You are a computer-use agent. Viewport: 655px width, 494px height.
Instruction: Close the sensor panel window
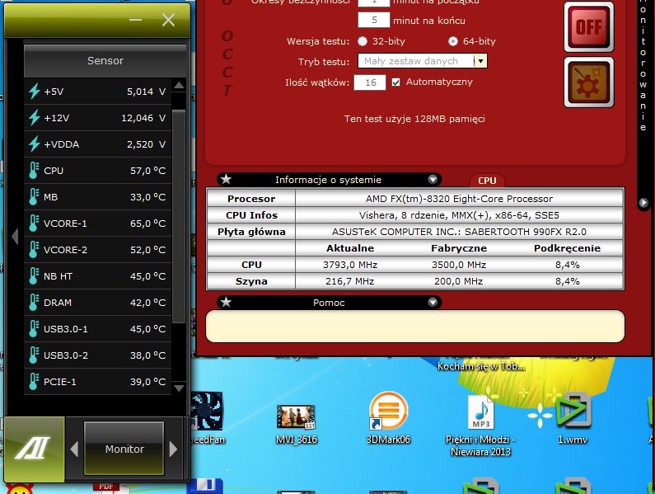click(x=168, y=20)
